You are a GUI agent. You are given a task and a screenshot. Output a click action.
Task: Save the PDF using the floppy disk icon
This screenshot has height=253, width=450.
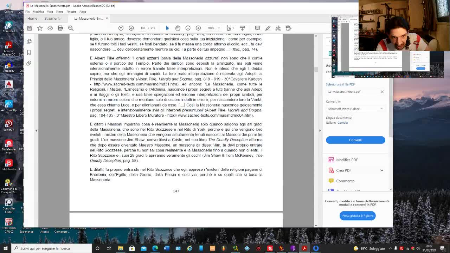(30, 28)
